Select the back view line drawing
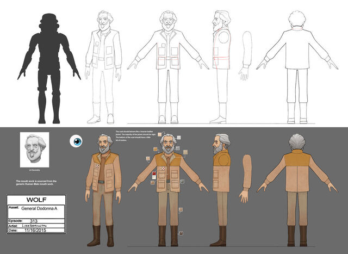348x254 pixels. (297, 67)
